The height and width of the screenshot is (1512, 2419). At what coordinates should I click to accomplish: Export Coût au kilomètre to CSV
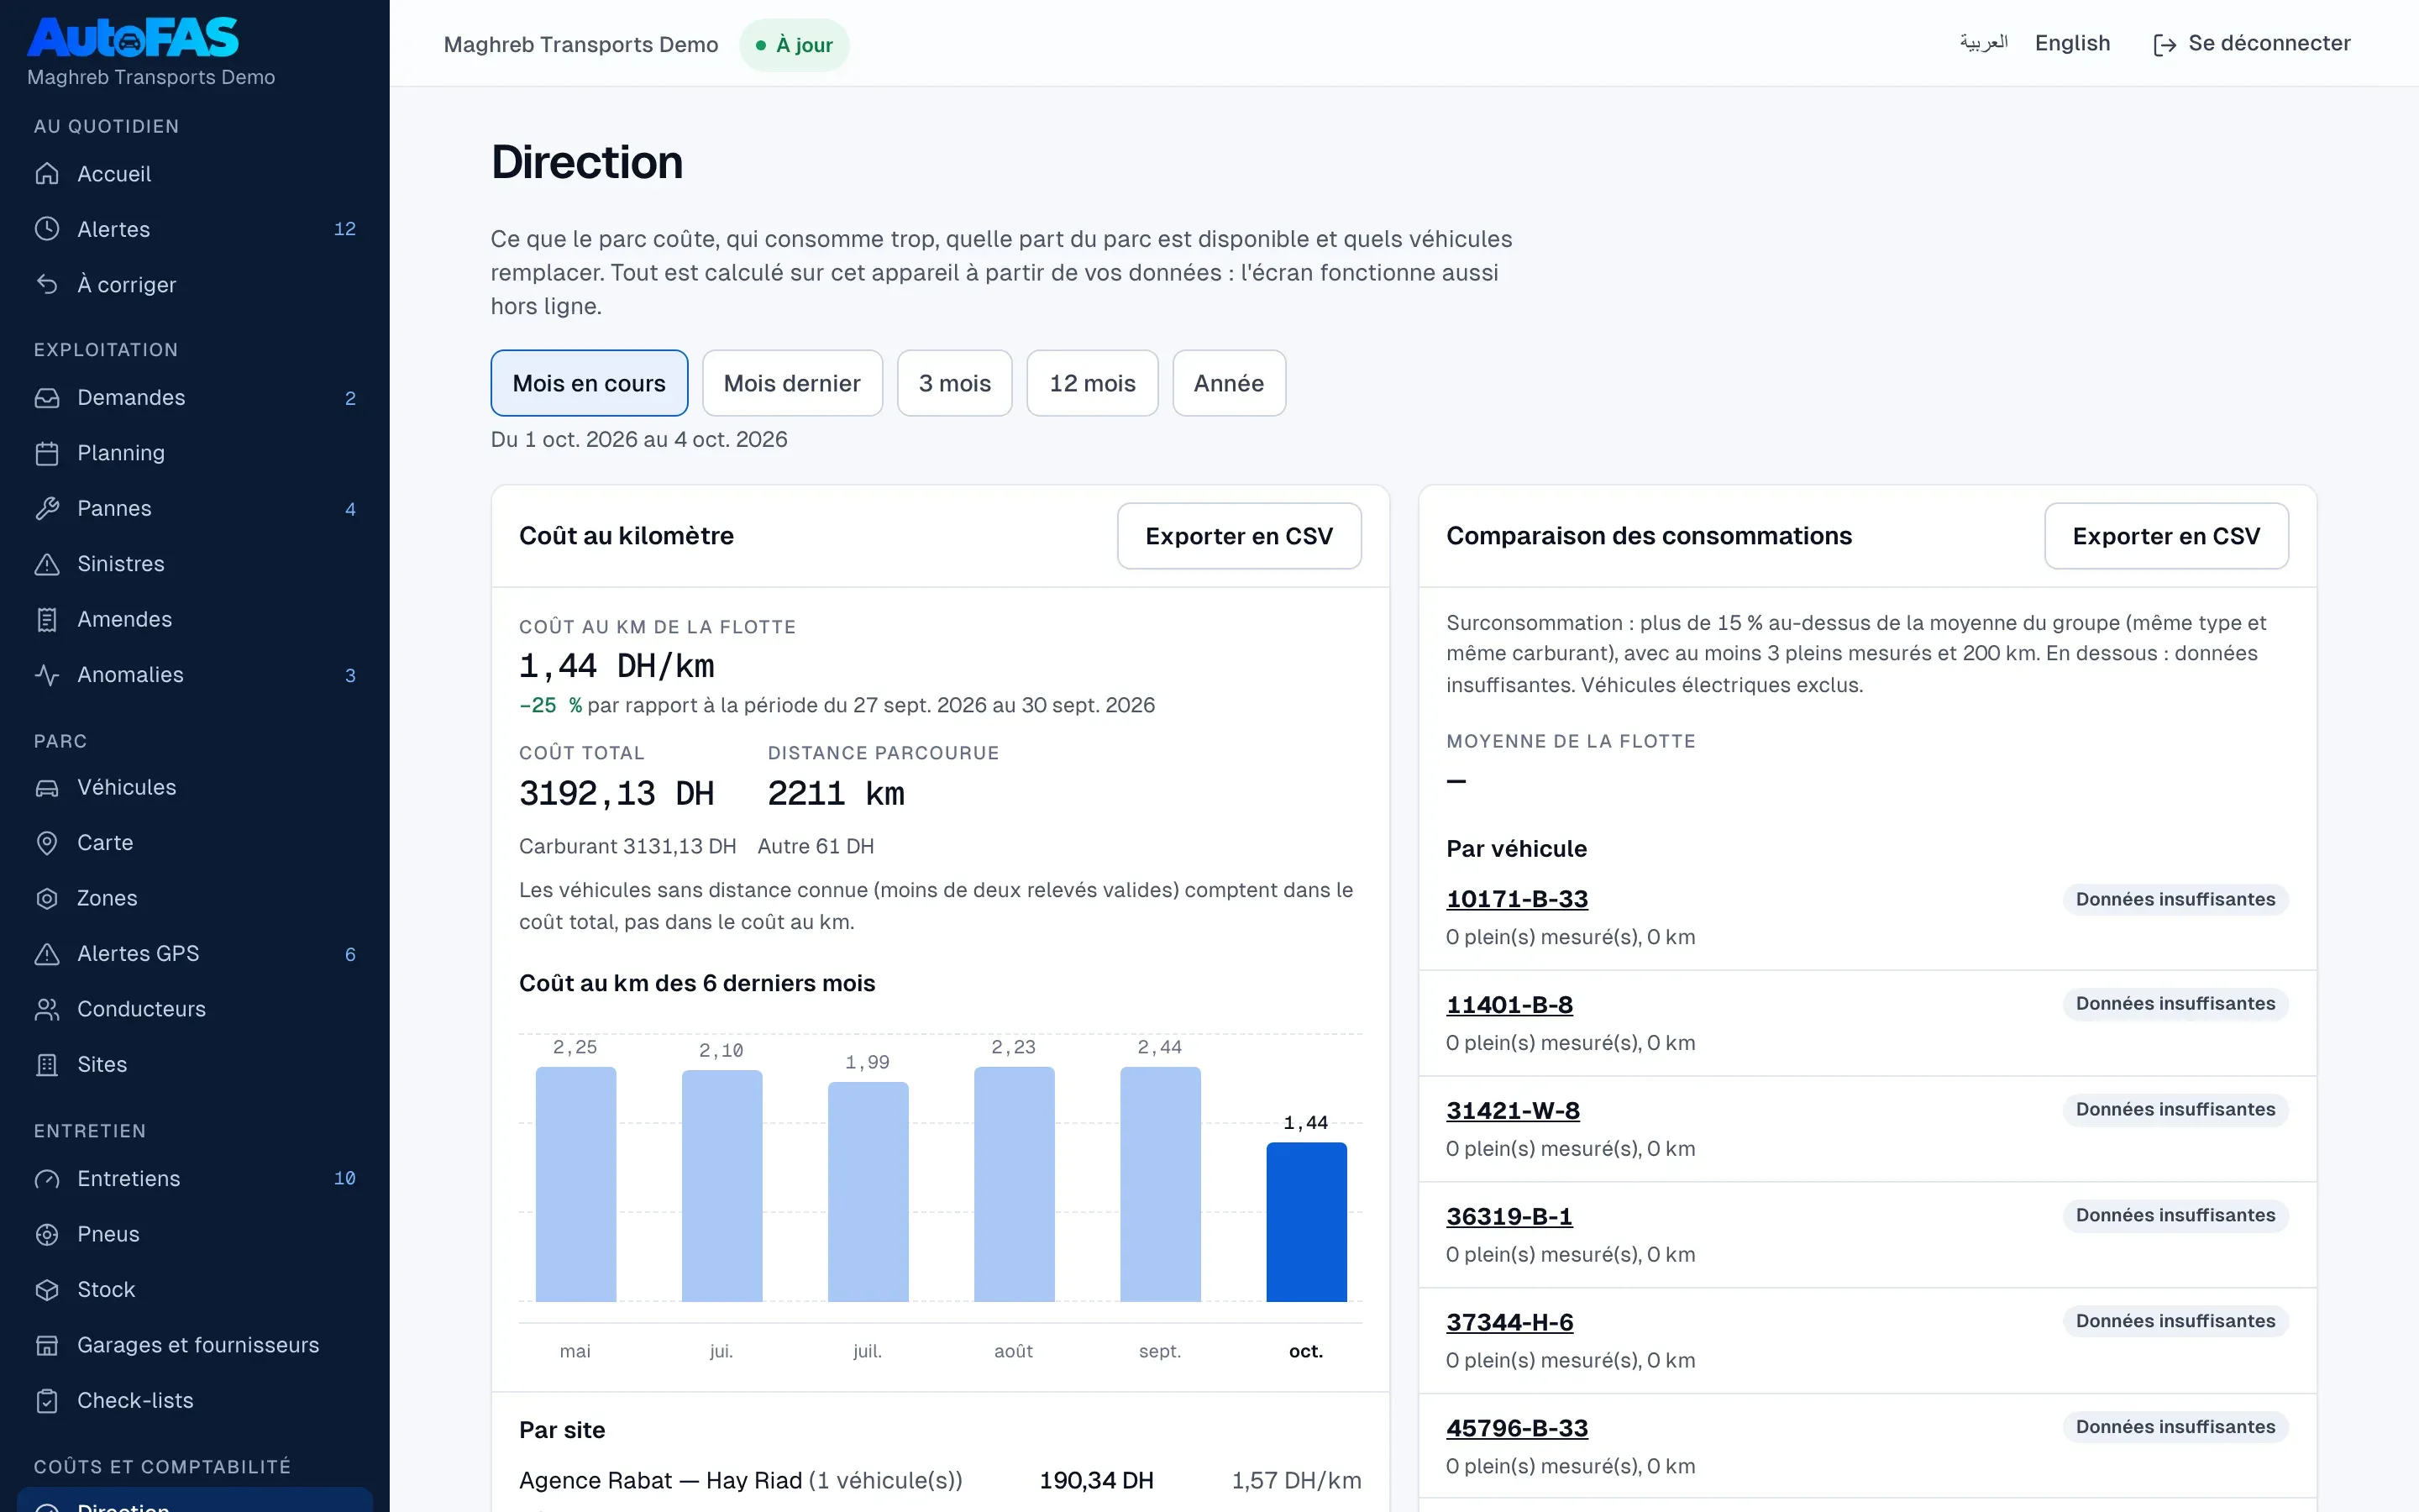coord(1239,536)
